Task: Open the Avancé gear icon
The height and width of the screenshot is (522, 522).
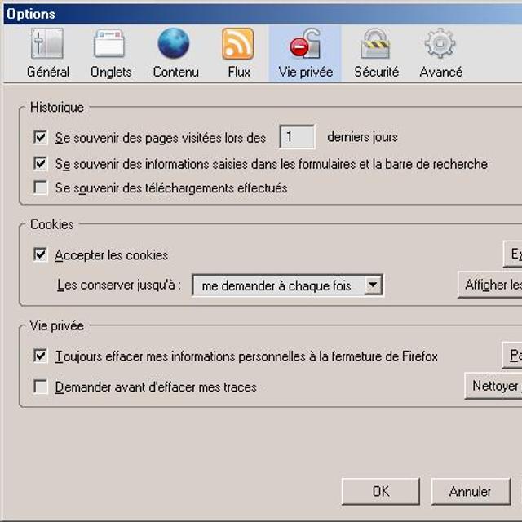Action: (x=440, y=44)
